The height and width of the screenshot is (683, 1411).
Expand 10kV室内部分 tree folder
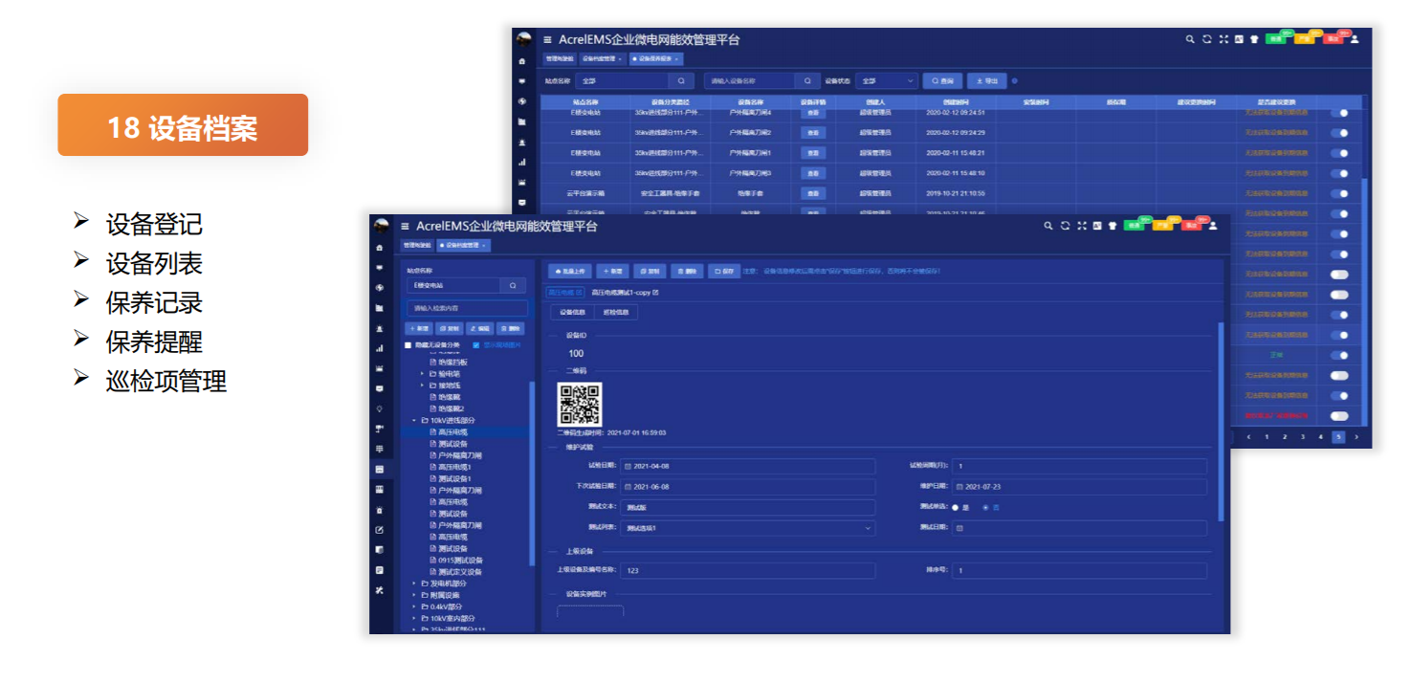point(414,618)
